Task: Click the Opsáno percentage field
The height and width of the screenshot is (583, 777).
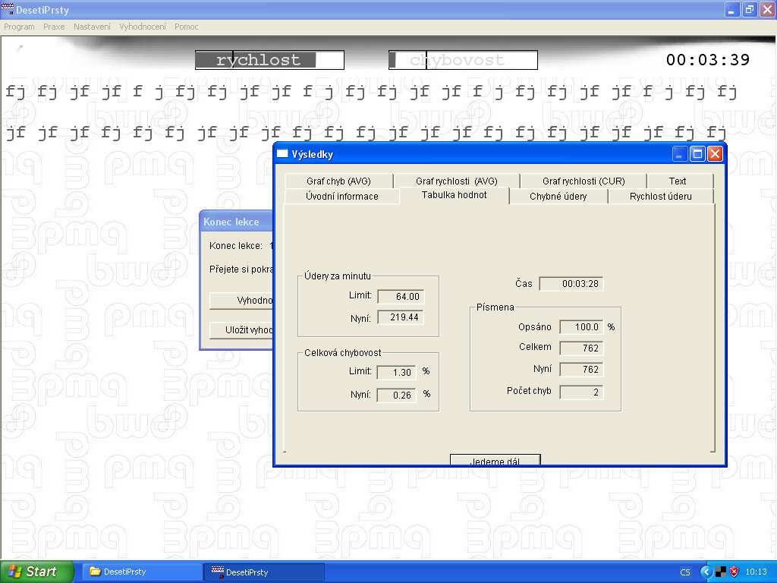Action: click(x=581, y=326)
